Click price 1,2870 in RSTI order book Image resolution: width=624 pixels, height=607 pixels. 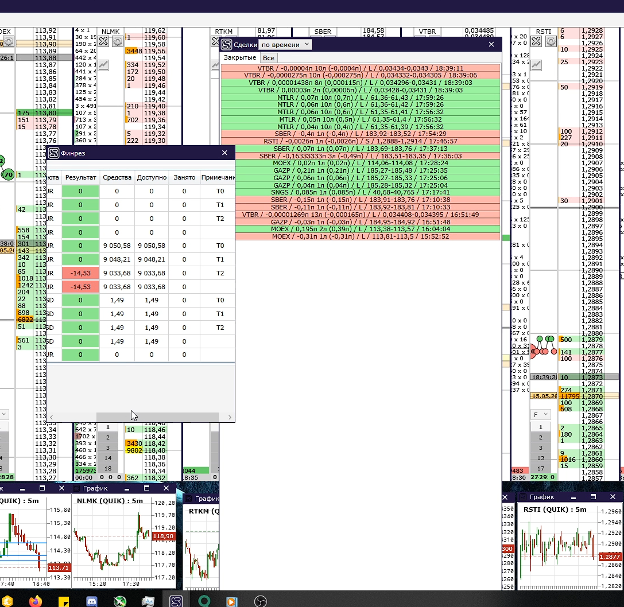coord(592,396)
